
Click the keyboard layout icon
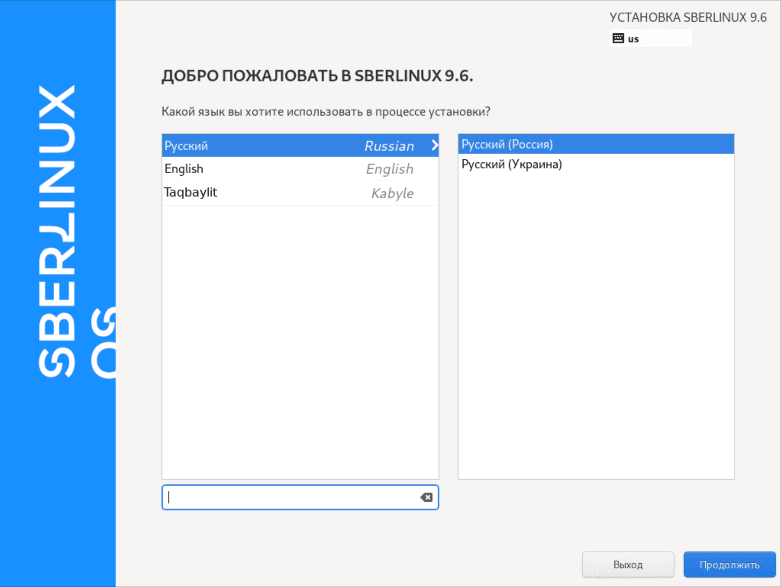[618, 38]
